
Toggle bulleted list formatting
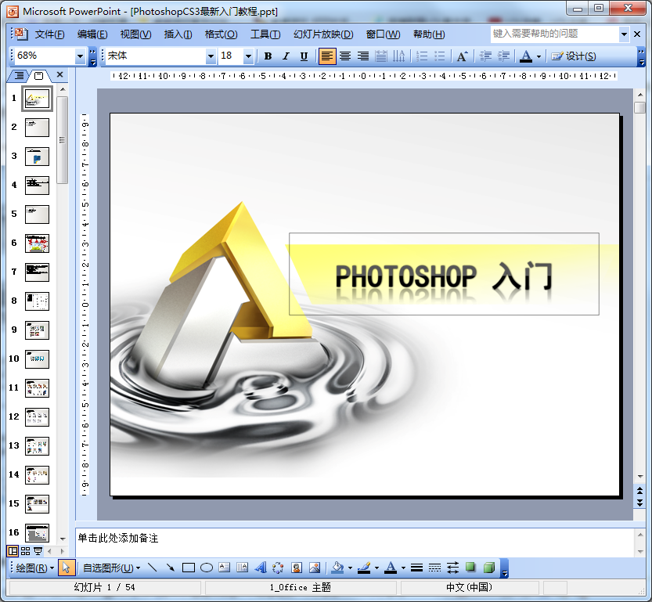pyautogui.click(x=440, y=56)
